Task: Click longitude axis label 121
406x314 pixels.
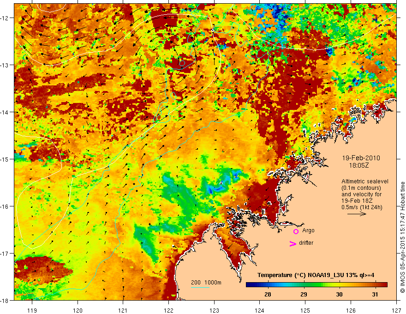Action: [123, 310]
